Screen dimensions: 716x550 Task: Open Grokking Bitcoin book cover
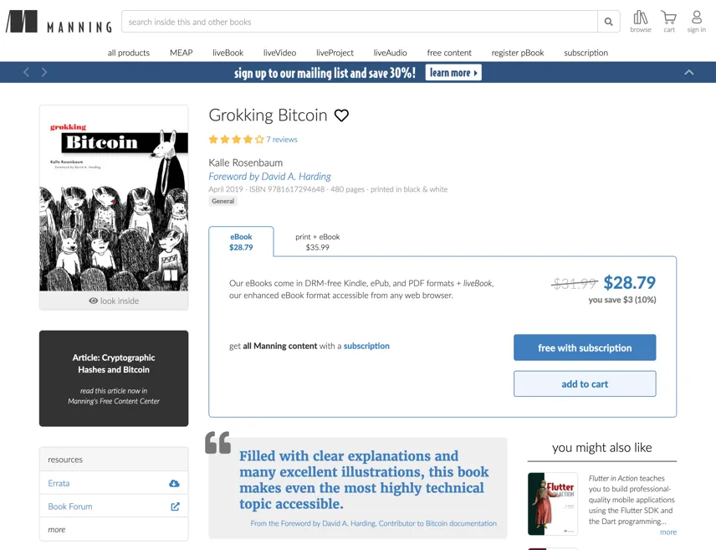tap(114, 199)
